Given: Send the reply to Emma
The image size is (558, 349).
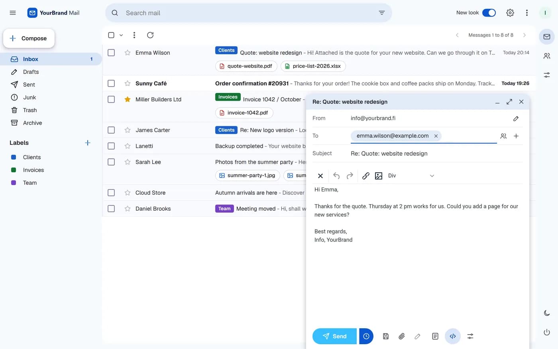Looking at the screenshot, I should pos(334,336).
